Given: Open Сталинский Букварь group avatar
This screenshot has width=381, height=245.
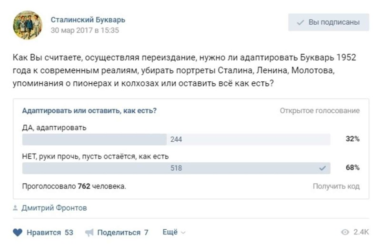Looking at the screenshot, I should point(28,25).
